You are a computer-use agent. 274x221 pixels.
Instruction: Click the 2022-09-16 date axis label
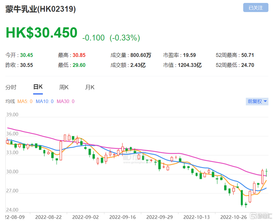[123, 217]
